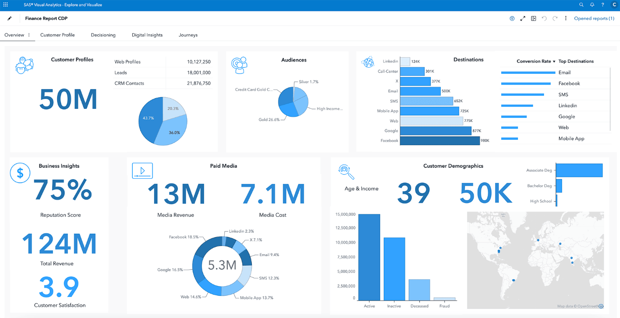Click the Opened reports (1) link
The height and width of the screenshot is (318, 620).
coord(594,18)
